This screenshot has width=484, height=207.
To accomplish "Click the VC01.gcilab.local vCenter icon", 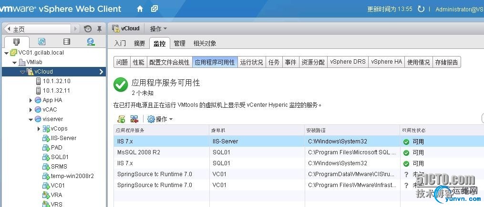I will coord(13,53).
